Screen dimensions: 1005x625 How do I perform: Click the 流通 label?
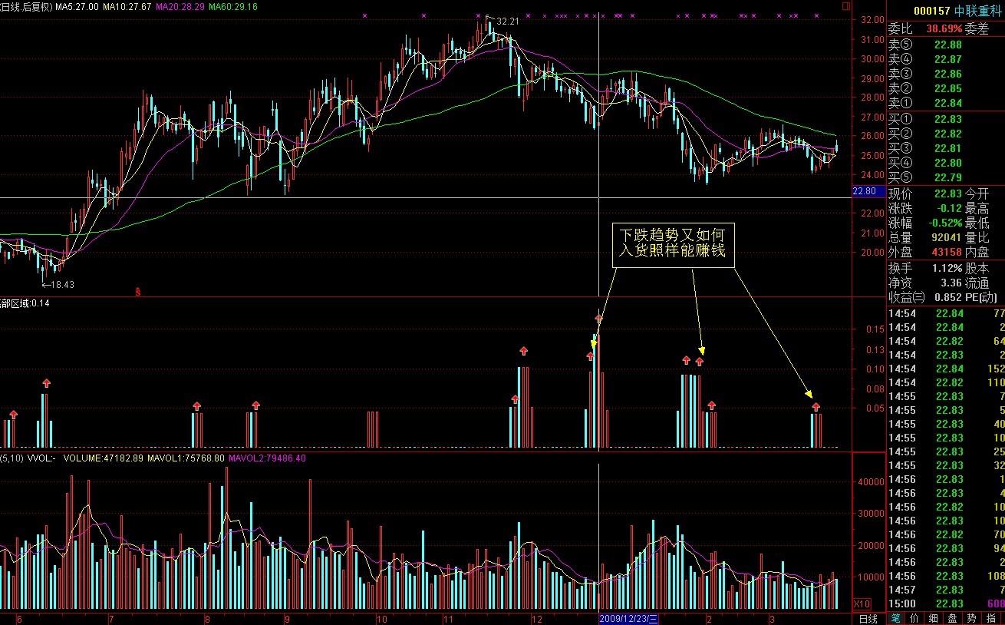pyautogui.click(x=977, y=283)
